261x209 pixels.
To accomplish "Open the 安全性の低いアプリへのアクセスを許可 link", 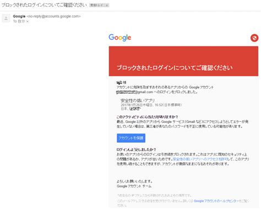I will point(200,159).
